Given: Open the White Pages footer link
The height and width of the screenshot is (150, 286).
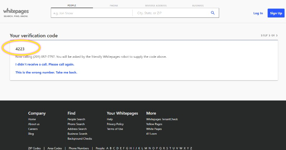Looking at the screenshot, I should 154,129.
